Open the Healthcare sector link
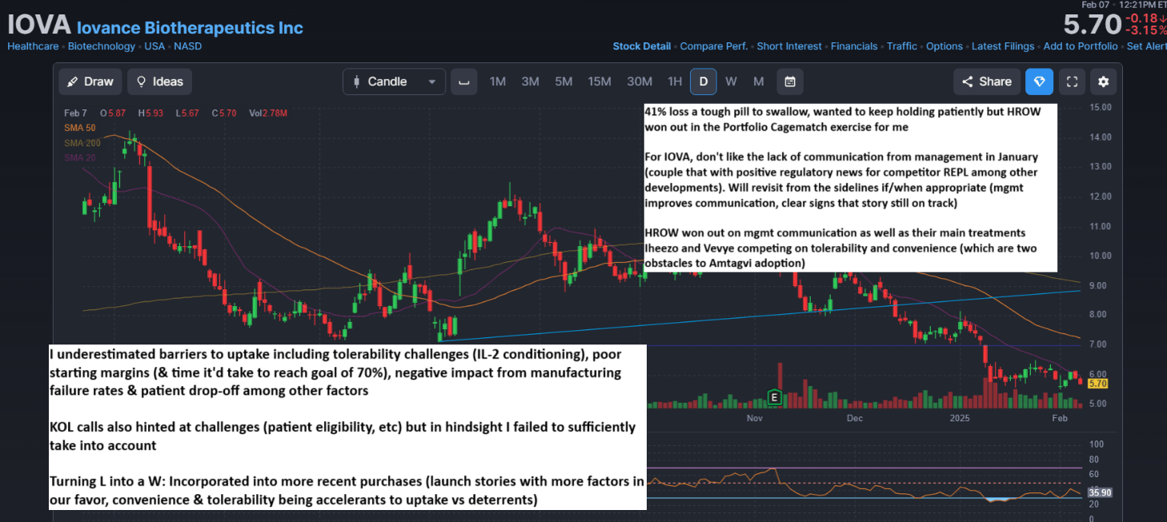The image size is (1167, 522). (x=33, y=46)
